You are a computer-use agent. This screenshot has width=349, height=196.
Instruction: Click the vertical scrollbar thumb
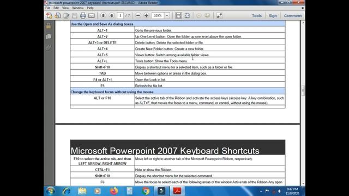point(303,90)
